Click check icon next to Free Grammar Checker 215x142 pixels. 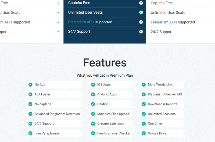(x=93, y=133)
